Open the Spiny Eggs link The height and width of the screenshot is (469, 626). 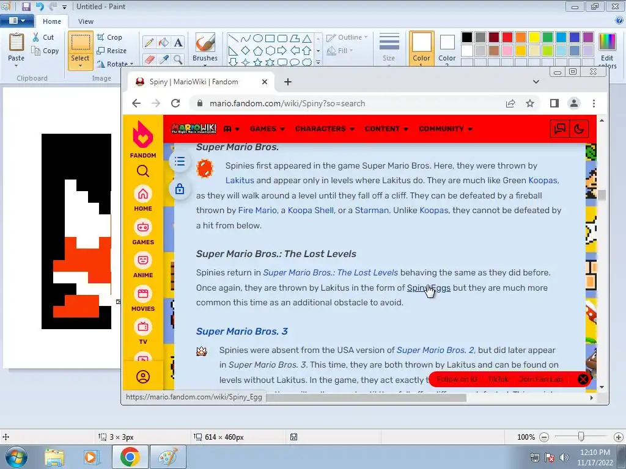(x=429, y=288)
